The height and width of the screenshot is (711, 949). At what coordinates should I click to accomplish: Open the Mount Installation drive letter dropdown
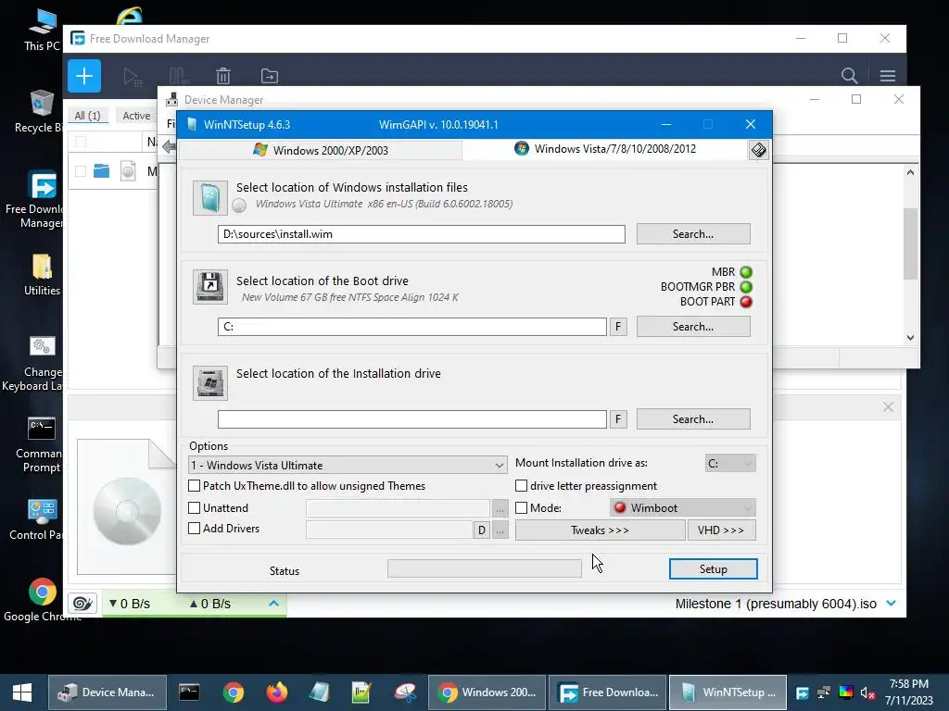730,463
